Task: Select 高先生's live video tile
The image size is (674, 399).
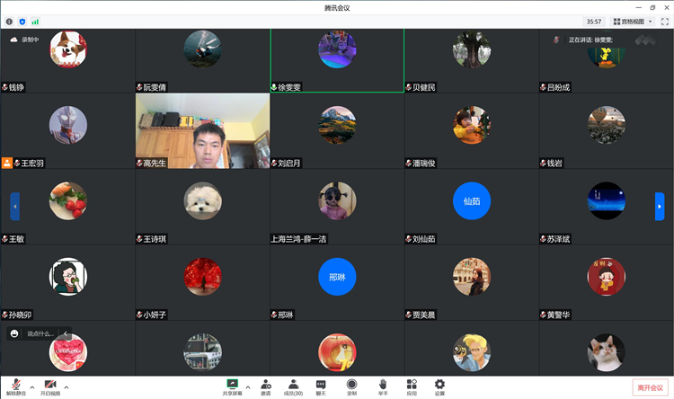Action: [x=202, y=130]
